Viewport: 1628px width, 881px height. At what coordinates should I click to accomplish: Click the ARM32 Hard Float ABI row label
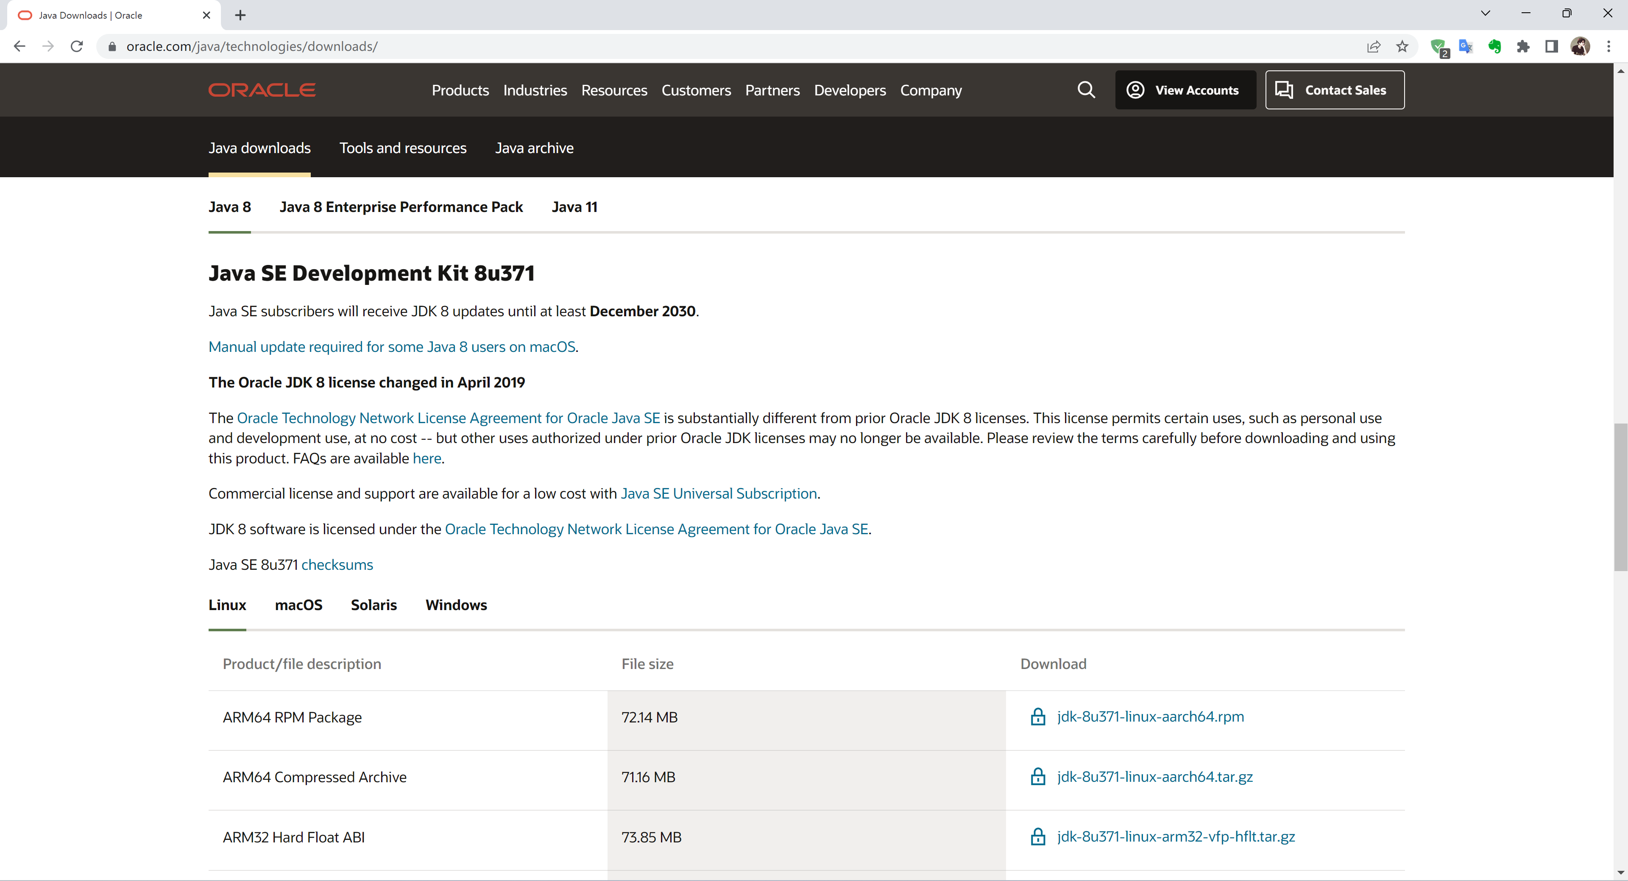pyautogui.click(x=293, y=837)
